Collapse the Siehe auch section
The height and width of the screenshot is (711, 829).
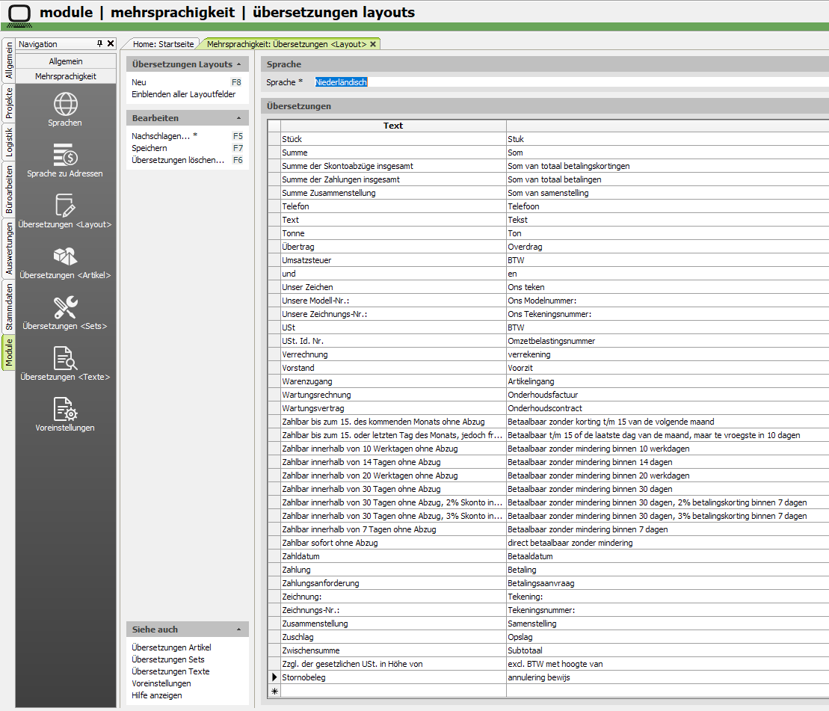pyautogui.click(x=239, y=630)
